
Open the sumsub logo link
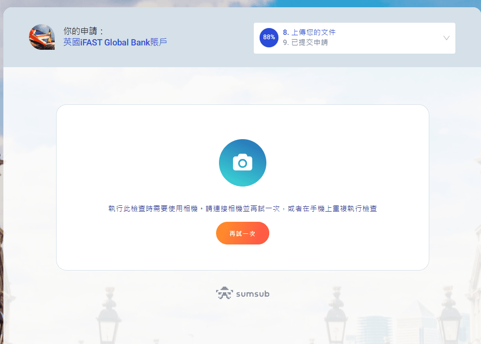(x=242, y=293)
